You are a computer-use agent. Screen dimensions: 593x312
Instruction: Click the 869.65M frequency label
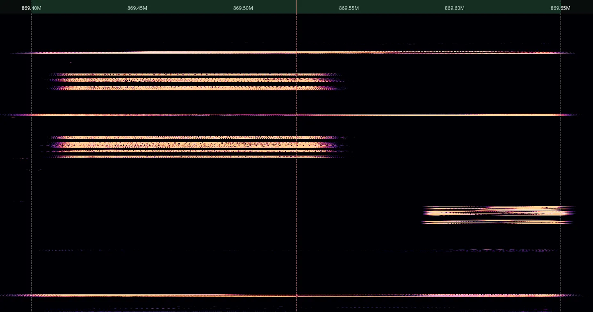[x=561, y=8]
